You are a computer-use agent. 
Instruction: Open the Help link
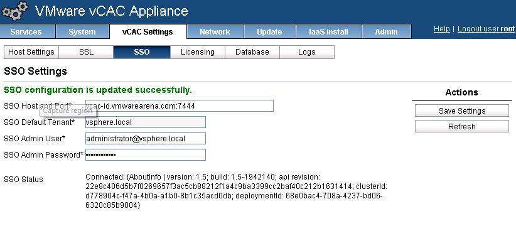pyautogui.click(x=442, y=29)
